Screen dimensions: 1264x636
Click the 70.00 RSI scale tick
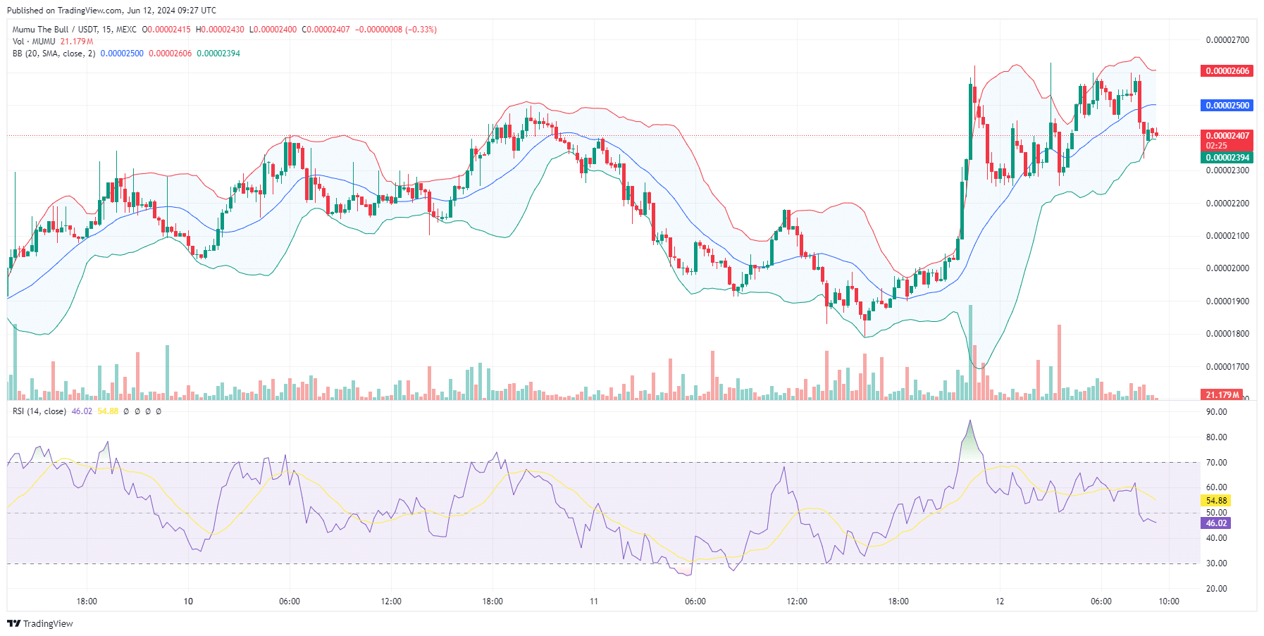pos(1217,463)
